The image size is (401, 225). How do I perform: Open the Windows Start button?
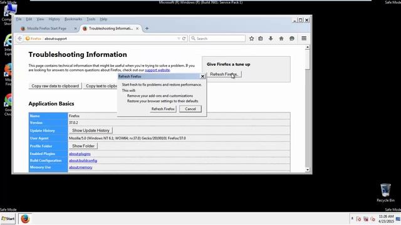[8, 219]
